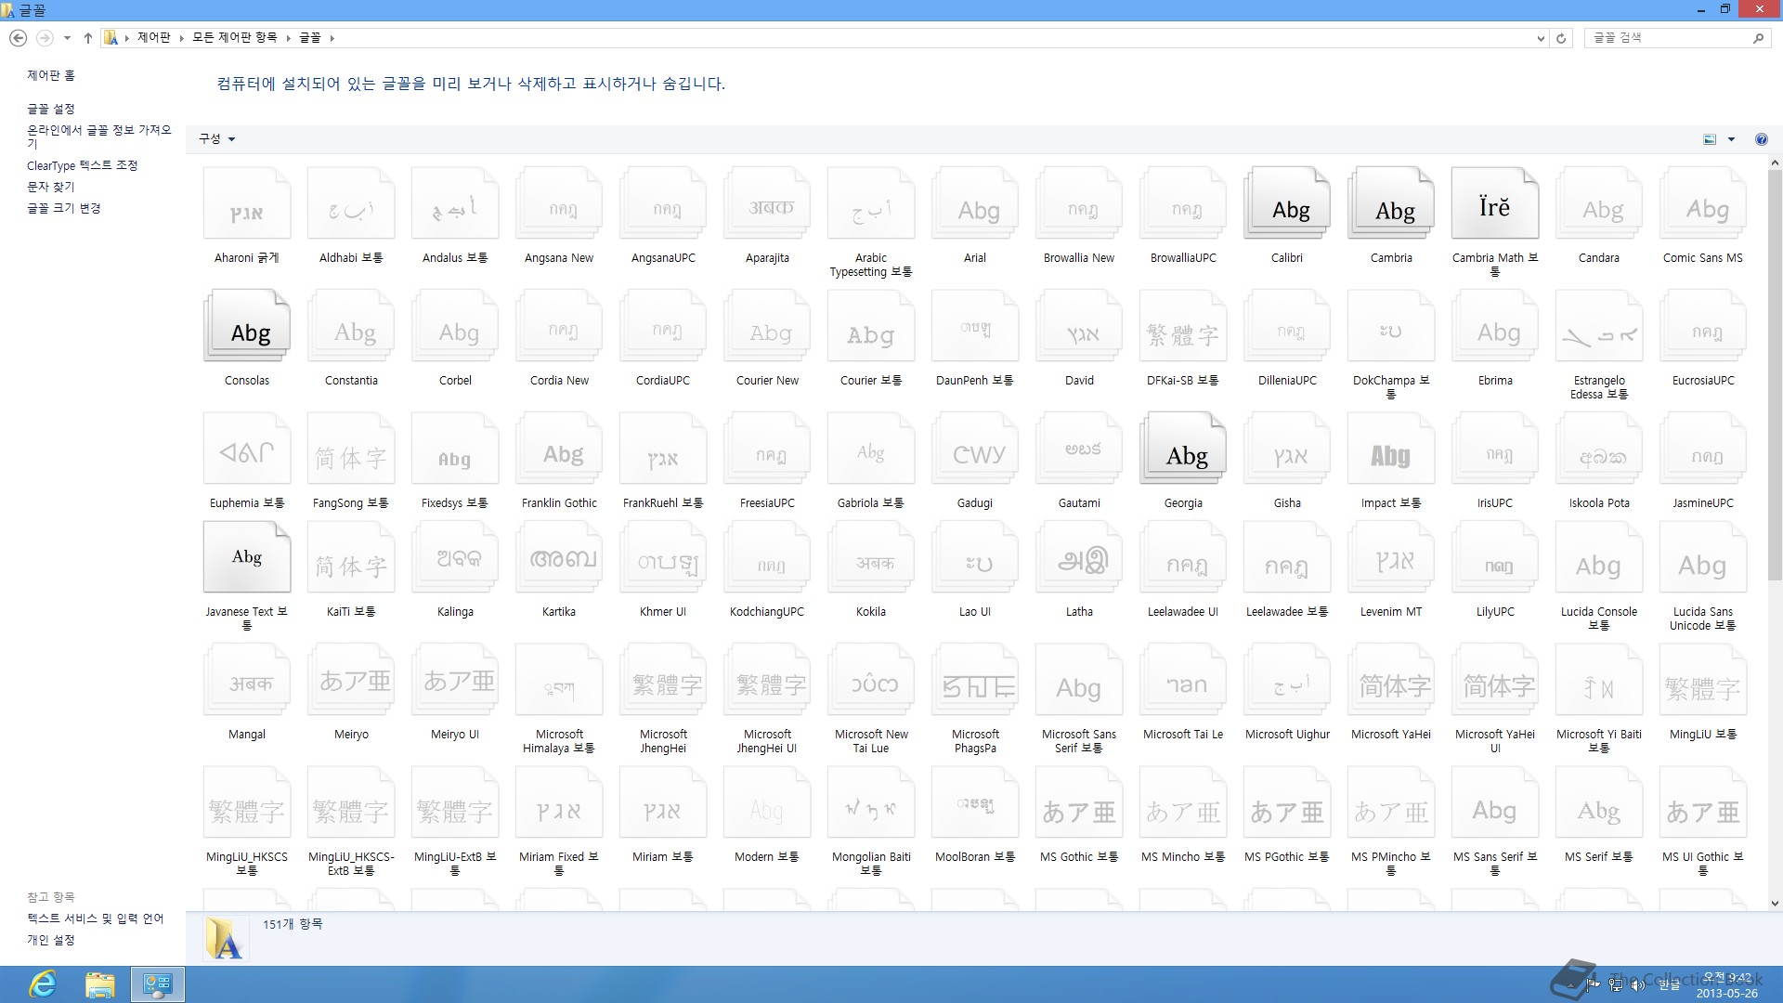Open the 구성 organize dropdown
This screenshot has height=1003, width=1783.
coord(216,138)
